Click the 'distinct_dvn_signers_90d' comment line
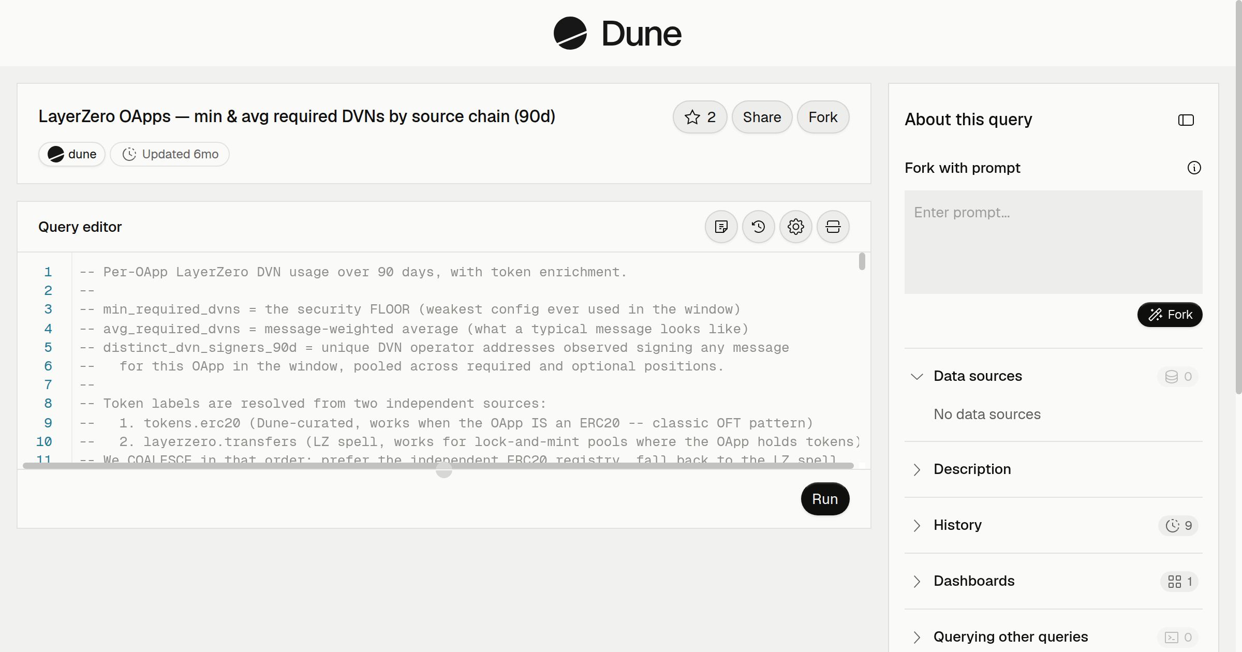The image size is (1242, 652). pos(434,347)
